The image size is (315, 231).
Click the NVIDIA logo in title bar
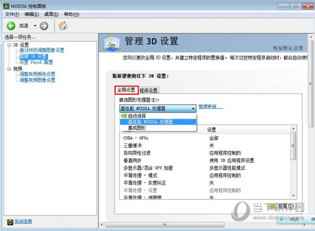(x=5, y=5)
